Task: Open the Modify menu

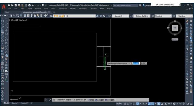Action: (x=73, y=9)
